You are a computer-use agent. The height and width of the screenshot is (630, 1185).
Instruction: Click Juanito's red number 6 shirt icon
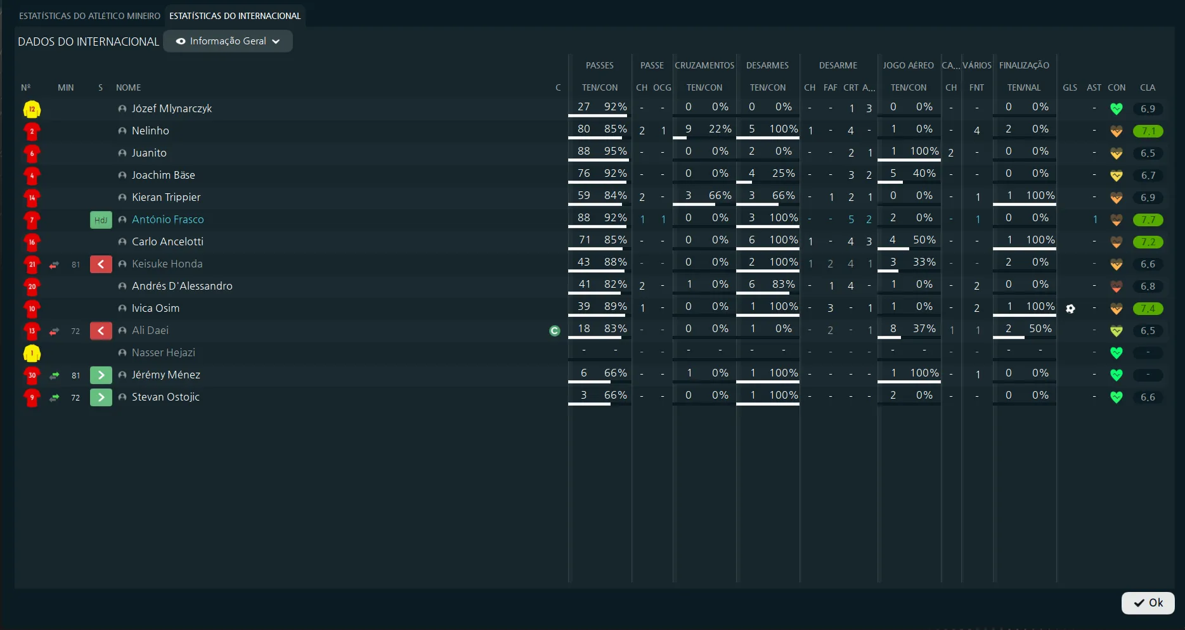(x=32, y=153)
